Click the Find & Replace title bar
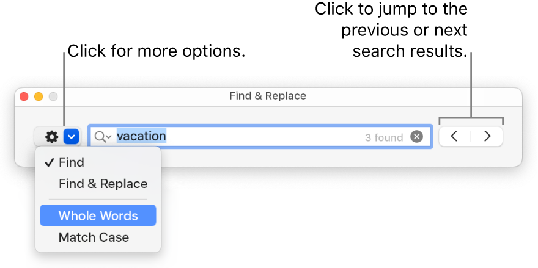Image resolution: width=538 pixels, height=268 pixels. [268, 96]
